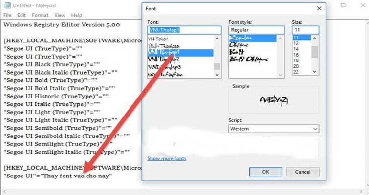This screenshot has width=369, height=195.
Task: Click the Segoe UI Historic line
Action: coord(56,96)
